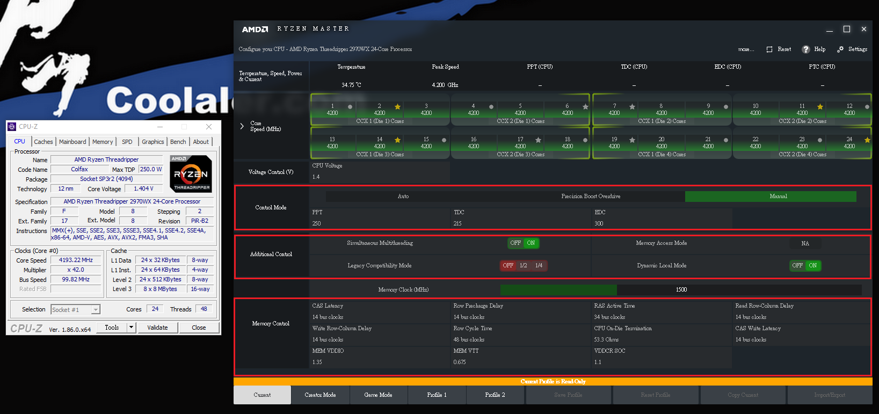Open the SPD tab in CPU-Z
This screenshot has height=414, width=879.
click(x=127, y=142)
